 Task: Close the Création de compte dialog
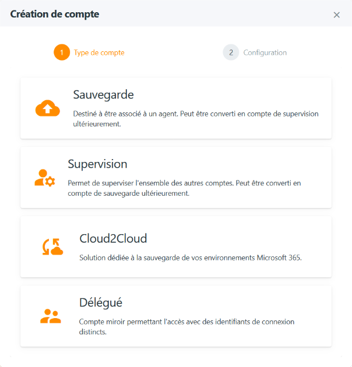336,15
